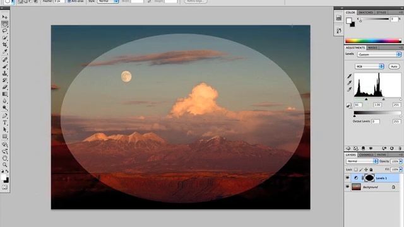The width and height of the screenshot is (404, 227).
Task: Click default colors icon in toolbox
Action: coord(3,171)
